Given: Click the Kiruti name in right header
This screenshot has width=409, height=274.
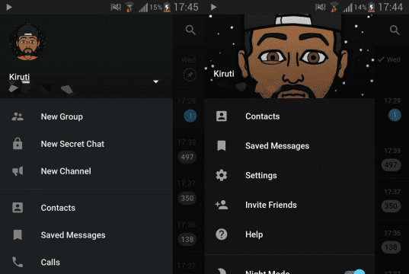Looking at the screenshot, I should coord(224,74).
